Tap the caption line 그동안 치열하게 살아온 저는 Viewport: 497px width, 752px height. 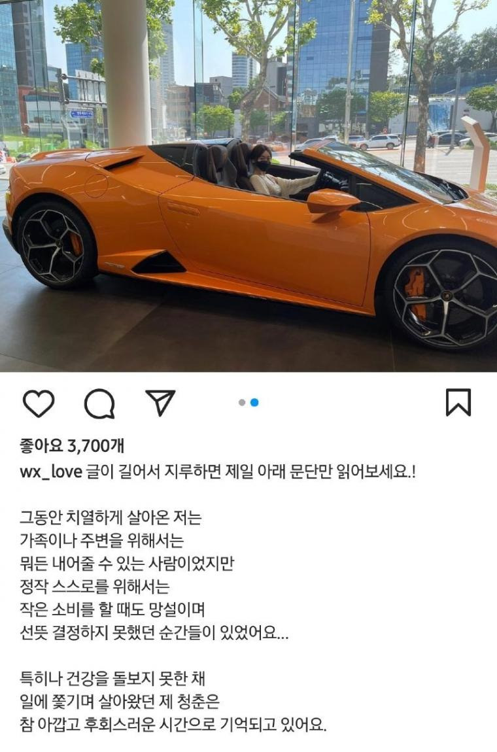(111, 518)
